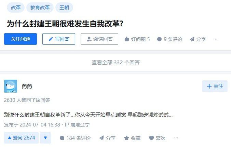231x147 pixels.
Task: Open the 王朝 topic tag
Action: [64, 8]
